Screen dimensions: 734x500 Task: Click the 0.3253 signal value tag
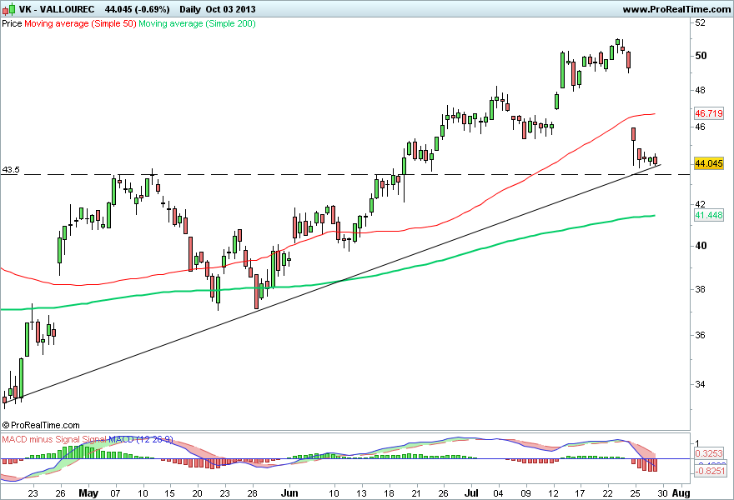click(x=709, y=453)
